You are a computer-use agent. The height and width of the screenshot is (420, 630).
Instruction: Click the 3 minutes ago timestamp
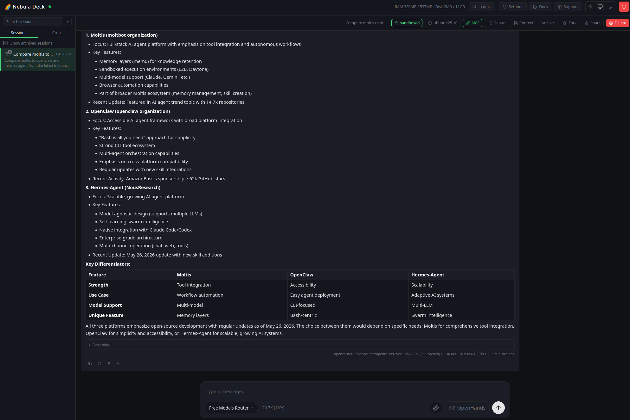coord(503,354)
